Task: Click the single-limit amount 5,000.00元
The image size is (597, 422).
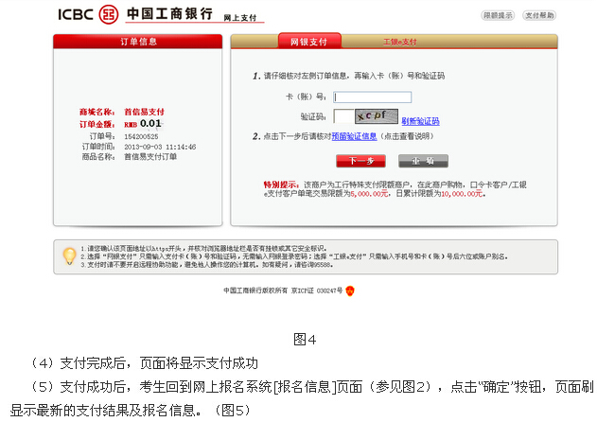Action: pyautogui.click(x=369, y=194)
